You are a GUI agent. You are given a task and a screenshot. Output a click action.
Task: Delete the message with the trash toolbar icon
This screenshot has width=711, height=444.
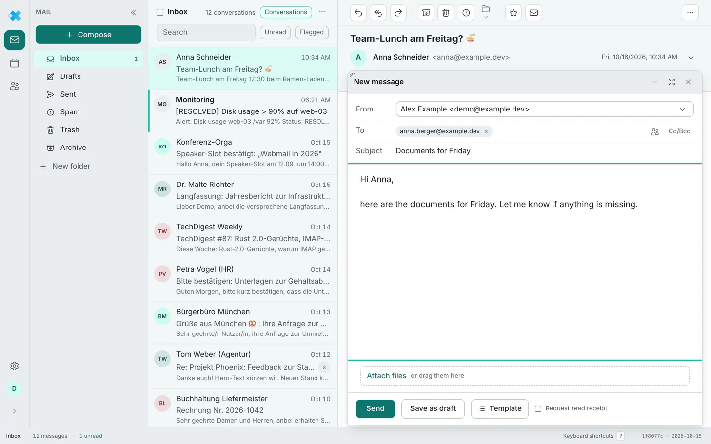446,13
